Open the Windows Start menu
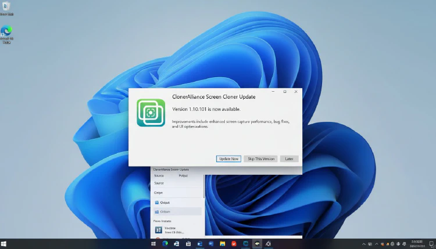The width and height of the screenshot is (436, 249). 153,244
